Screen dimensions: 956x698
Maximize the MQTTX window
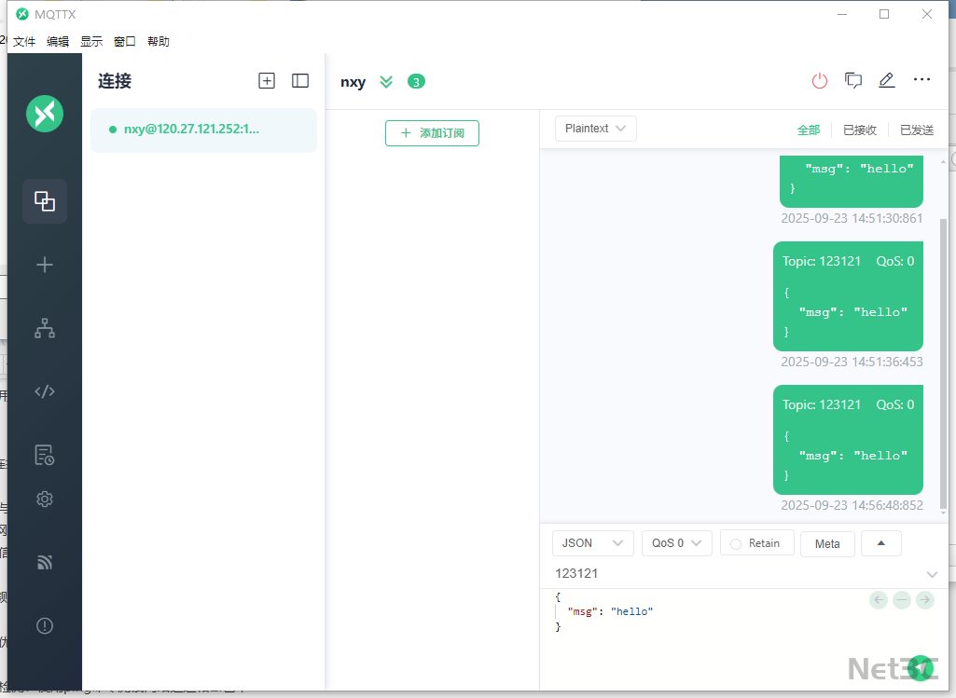point(884,14)
